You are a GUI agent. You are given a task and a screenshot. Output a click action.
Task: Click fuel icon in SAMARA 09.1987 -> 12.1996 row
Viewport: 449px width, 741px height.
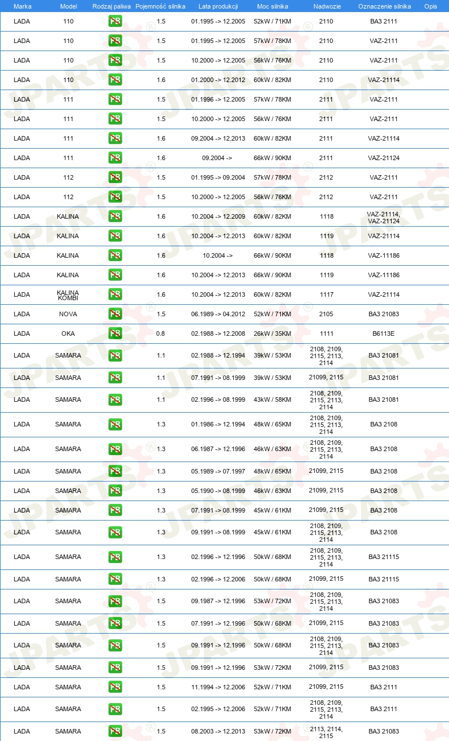(x=115, y=602)
